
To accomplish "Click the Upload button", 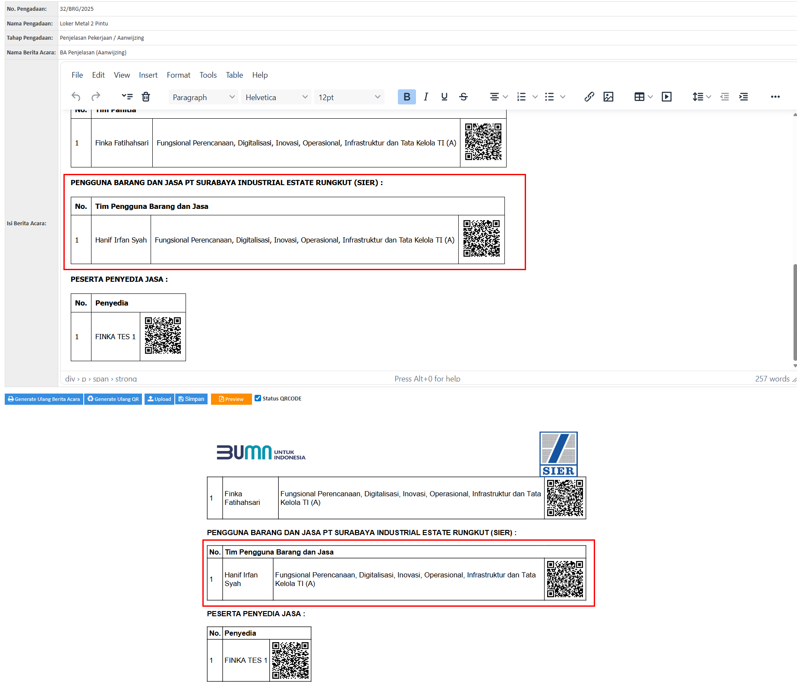I will [159, 399].
